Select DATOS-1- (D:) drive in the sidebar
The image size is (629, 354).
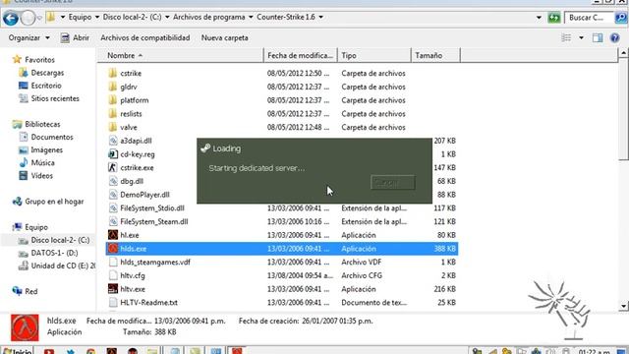click(55, 253)
